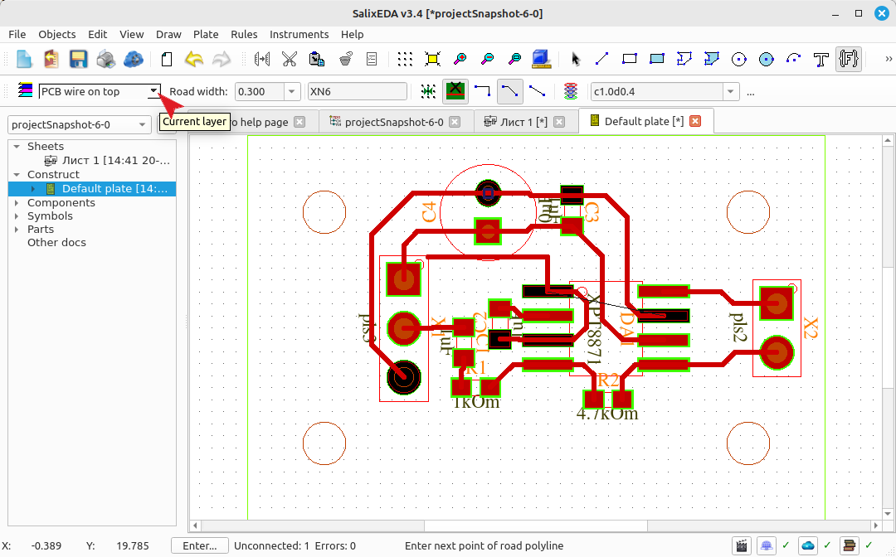Save project with floppy disk icon

78,59
